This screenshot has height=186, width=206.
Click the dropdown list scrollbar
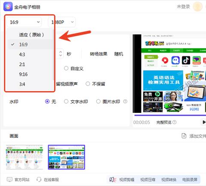(x=54, y=55)
